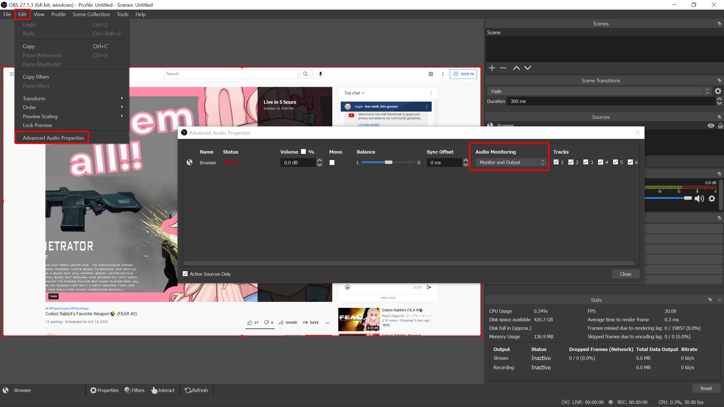Increase transition duration stepper
Screen dimensions: 724x407
coord(719,99)
